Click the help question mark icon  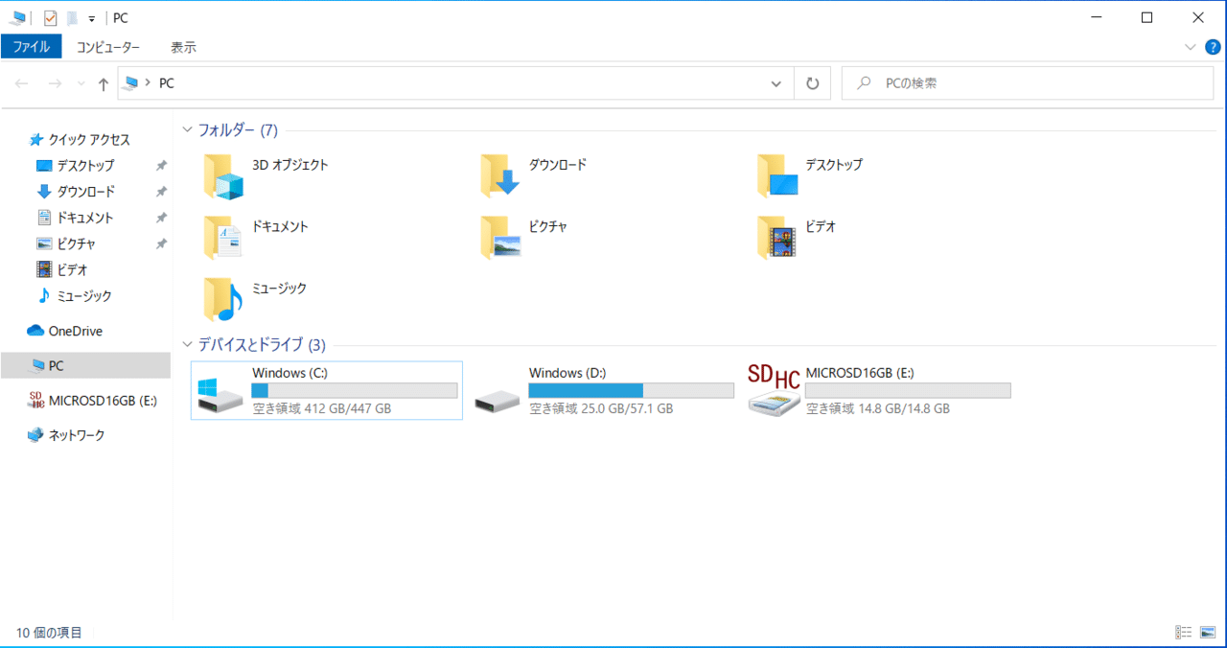pos(1213,47)
